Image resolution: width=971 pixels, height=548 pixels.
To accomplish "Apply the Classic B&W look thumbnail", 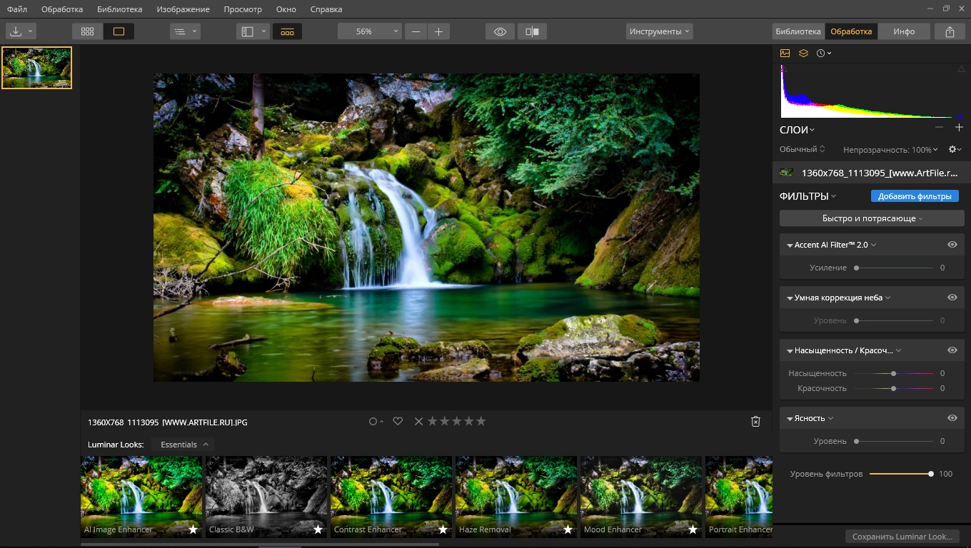I will click(266, 497).
